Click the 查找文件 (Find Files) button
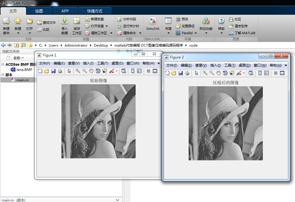The width and height of the screenshot is (295, 202). [x=46, y=23]
